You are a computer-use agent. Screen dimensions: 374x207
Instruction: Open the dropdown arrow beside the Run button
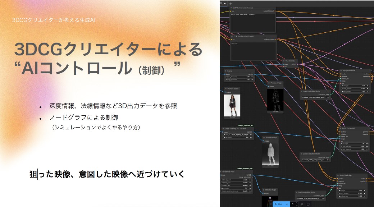pyautogui.click(x=287, y=204)
